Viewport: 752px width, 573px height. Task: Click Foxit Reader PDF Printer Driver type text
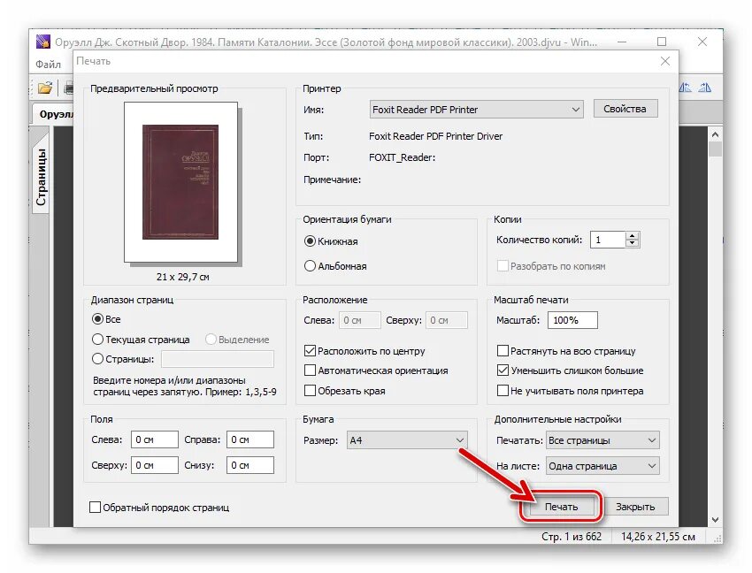pyautogui.click(x=435, y=136)
